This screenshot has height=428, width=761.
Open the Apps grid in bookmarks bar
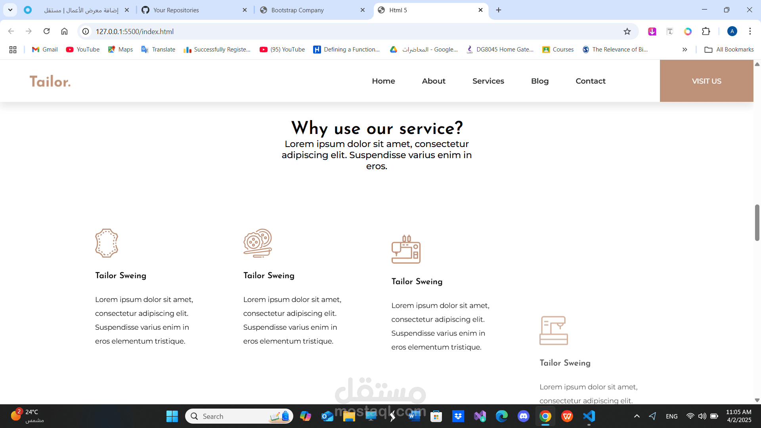[13, 50]
